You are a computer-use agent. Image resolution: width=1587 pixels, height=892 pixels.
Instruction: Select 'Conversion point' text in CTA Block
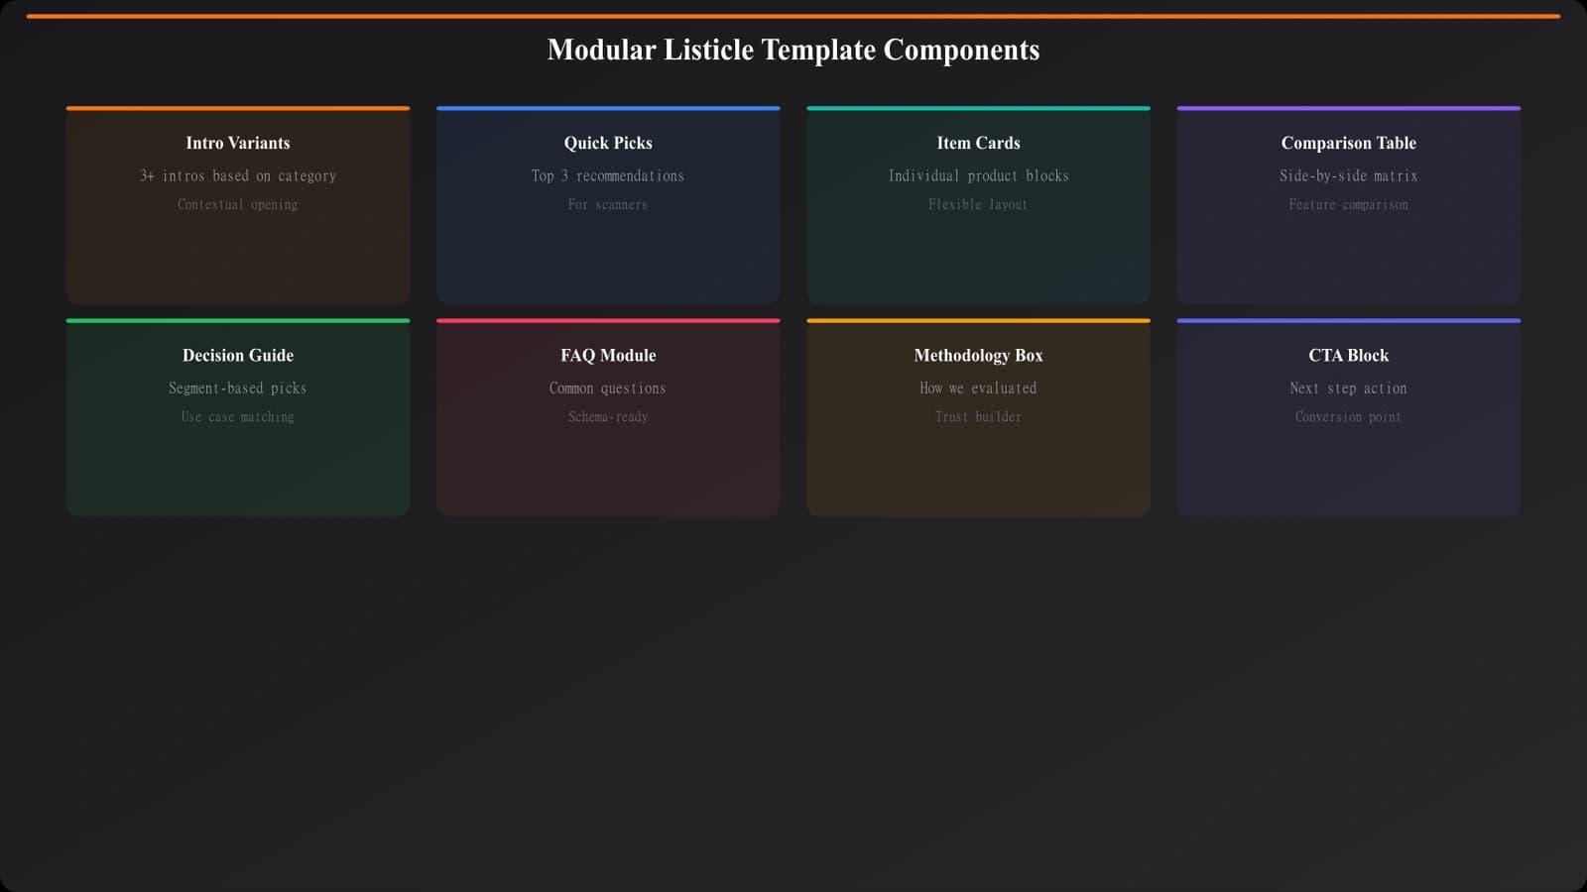click(1348, 416)
